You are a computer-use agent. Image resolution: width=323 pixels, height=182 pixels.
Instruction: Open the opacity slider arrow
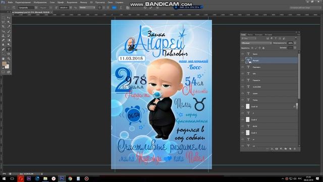pos(295,43)
